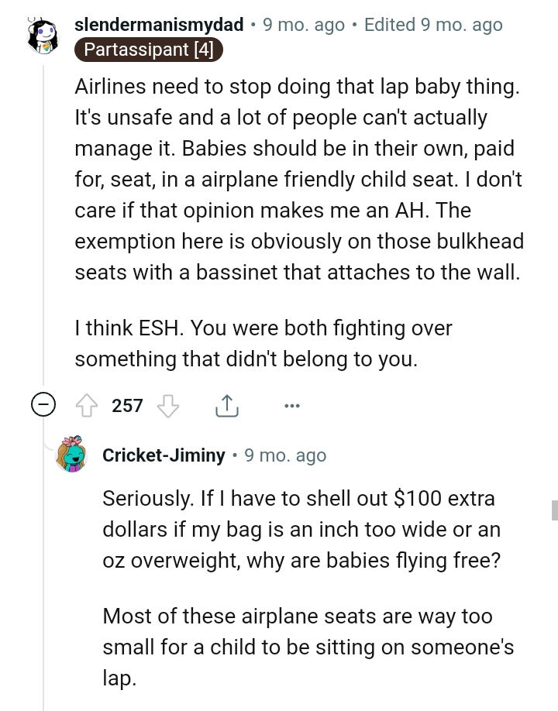This screenshot has height=711, width=558.
Task: Click the 'Edited 9 mo. ago' label
Action: click(433, 24)
